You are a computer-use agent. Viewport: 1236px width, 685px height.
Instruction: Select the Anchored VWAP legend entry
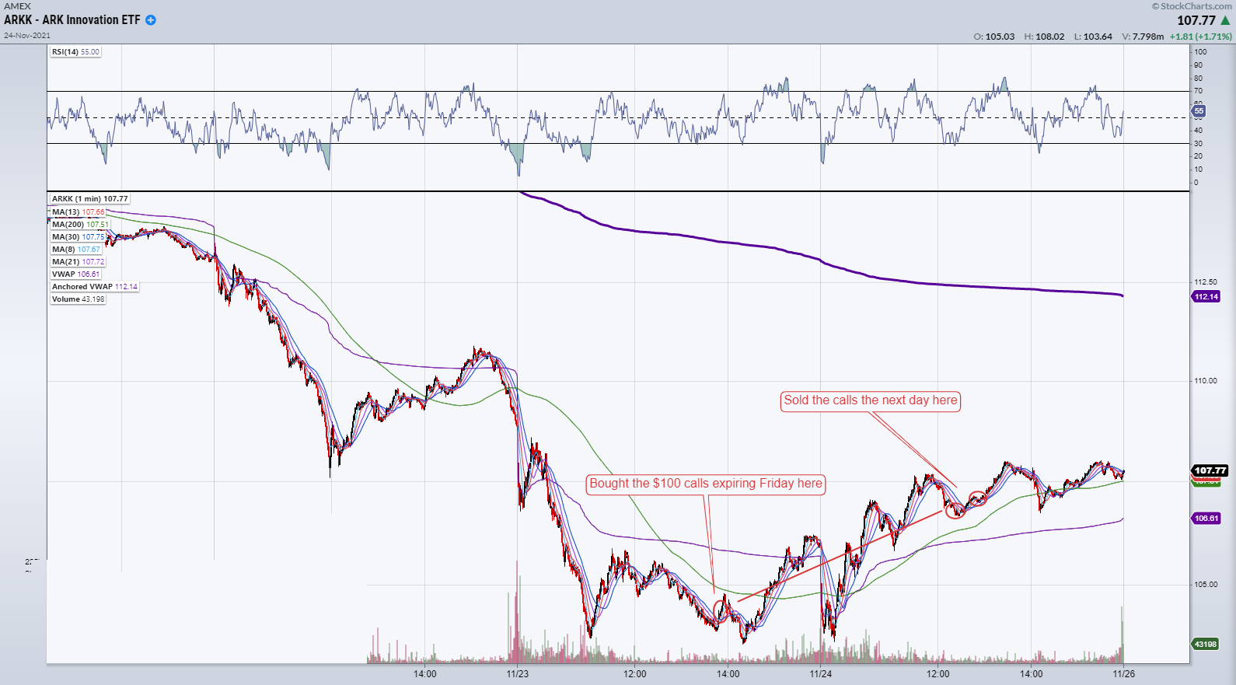coord(94,287)
